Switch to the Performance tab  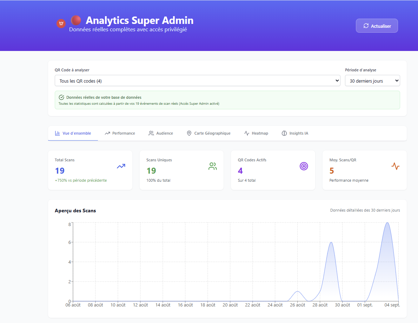(120, 133)
